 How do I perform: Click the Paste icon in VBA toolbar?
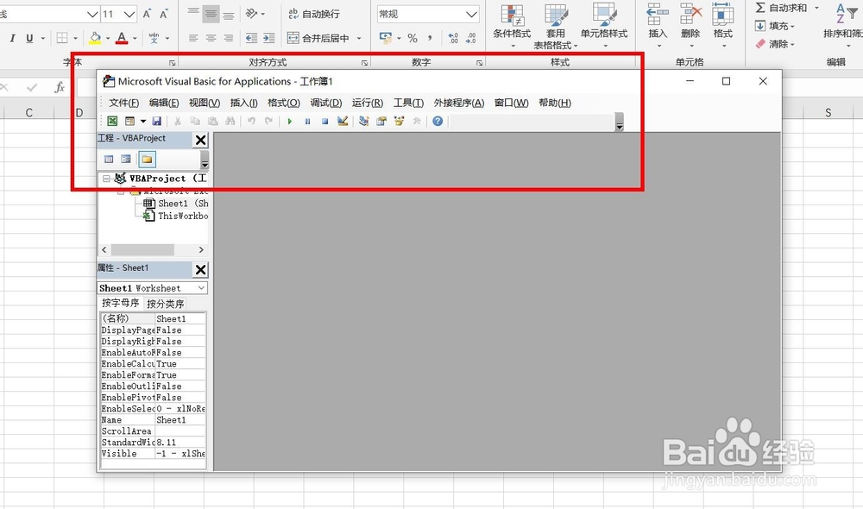[x=212, y=121]
